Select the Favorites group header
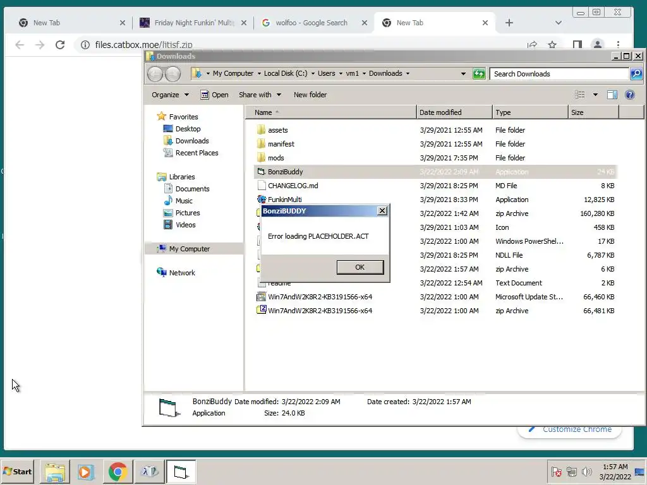This screenshot has width=647, height=485. point(183,117)
